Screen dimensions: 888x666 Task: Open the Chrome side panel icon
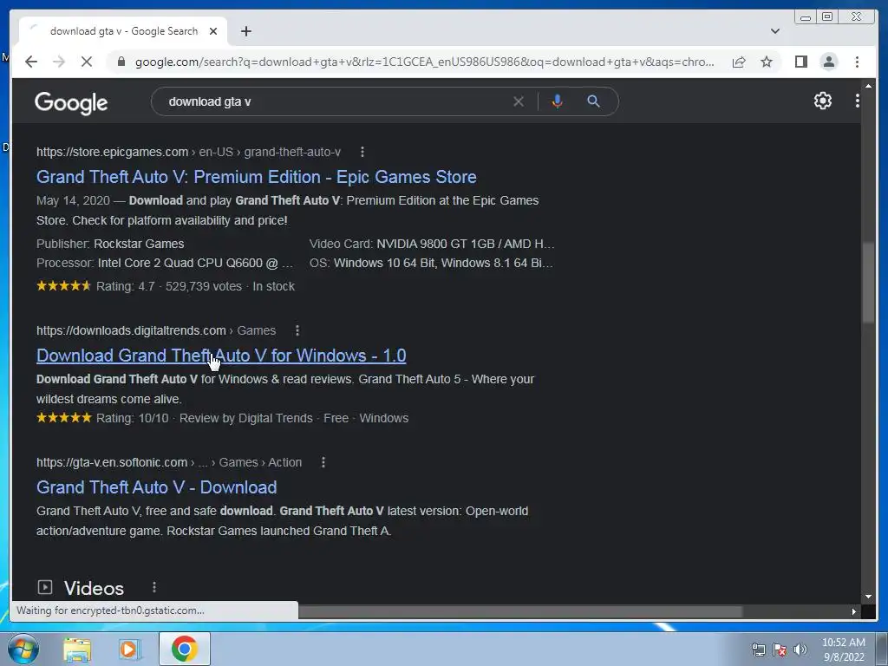800,62
